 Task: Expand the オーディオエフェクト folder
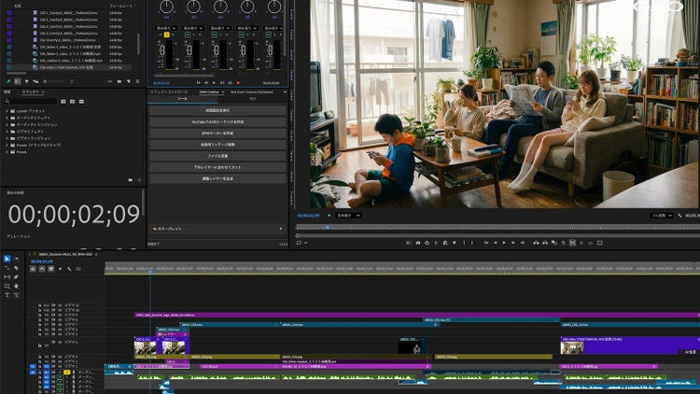click(x=7, y=118)
